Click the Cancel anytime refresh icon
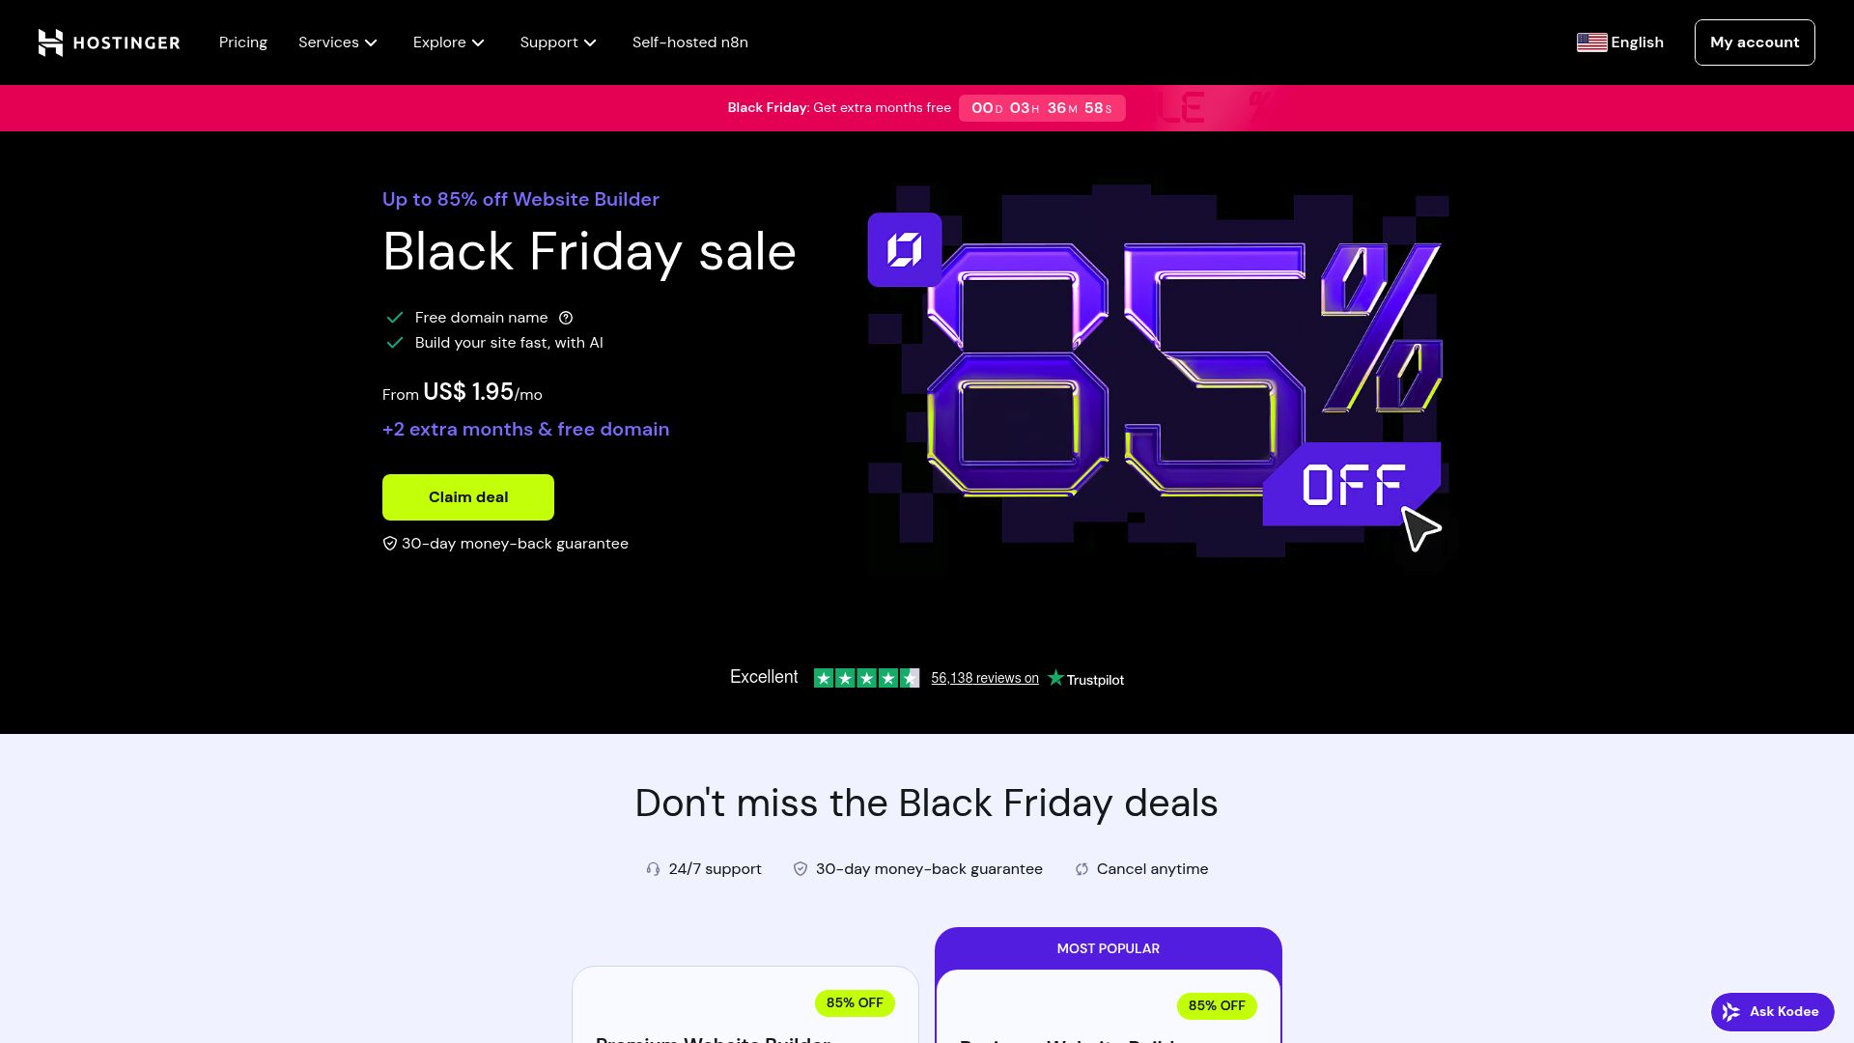1854x1043 pixels. tap(1081, 869)
